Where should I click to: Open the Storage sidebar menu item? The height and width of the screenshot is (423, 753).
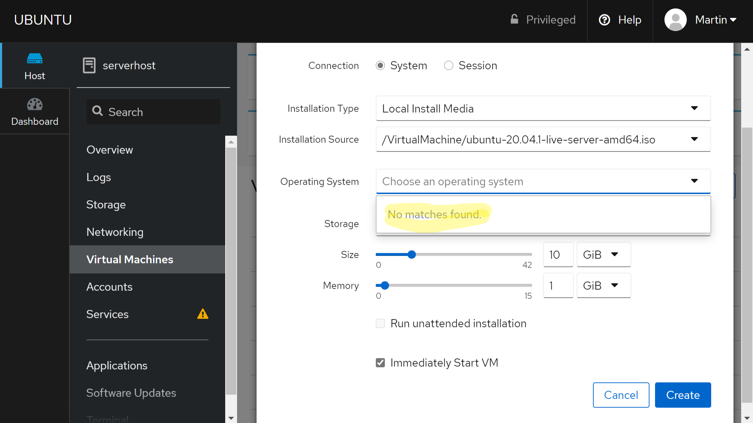pos(106,205)
